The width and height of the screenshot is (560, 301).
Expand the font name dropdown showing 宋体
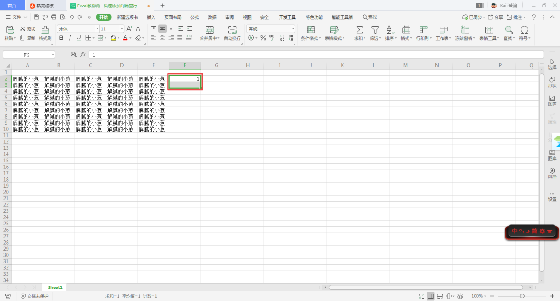(97, 29)
